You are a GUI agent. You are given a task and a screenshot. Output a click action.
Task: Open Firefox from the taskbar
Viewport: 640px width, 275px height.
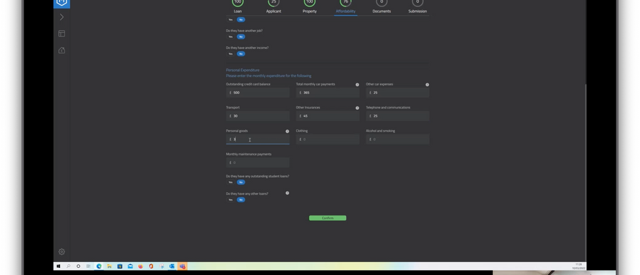click(140, 267)
